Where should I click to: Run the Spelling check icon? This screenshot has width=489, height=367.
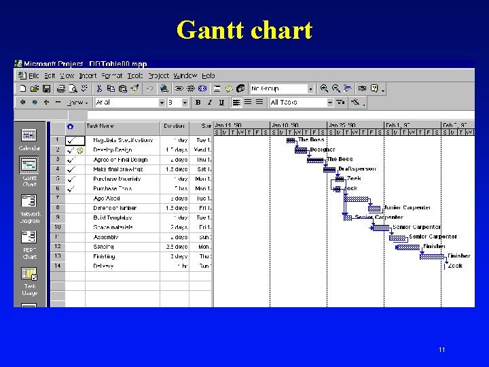pos(84,88)
